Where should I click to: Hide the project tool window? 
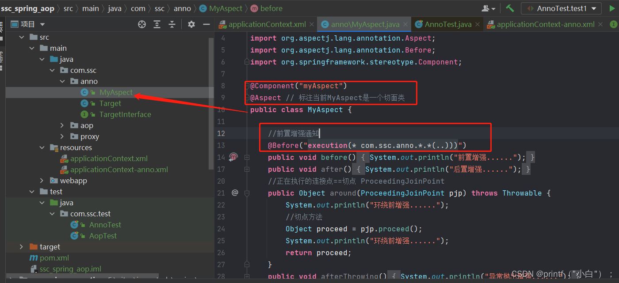[206, 24]
